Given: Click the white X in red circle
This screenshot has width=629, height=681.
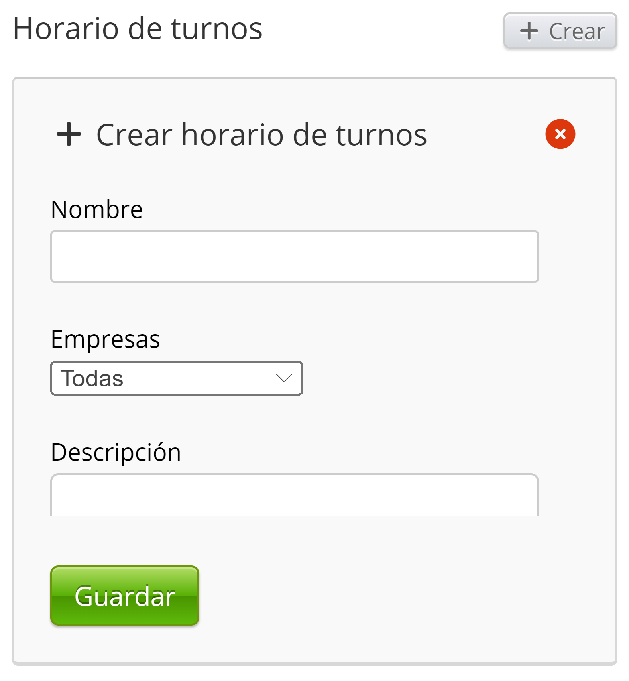Looking at the screenshot, I should coord(560,134).
